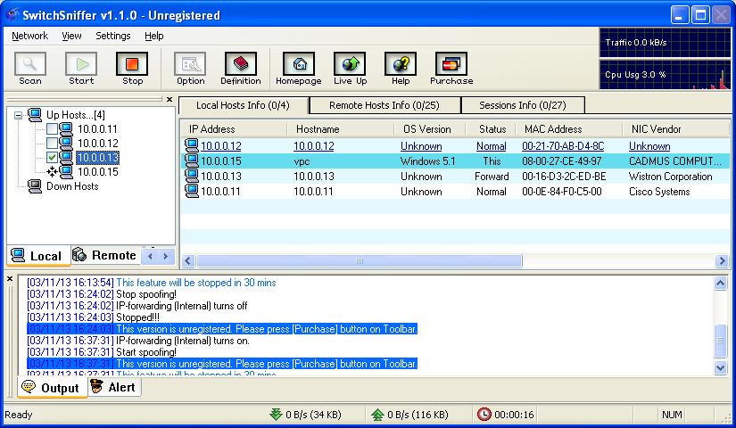
Task: Sort by the Hostname column header
Action: (340, 129)
